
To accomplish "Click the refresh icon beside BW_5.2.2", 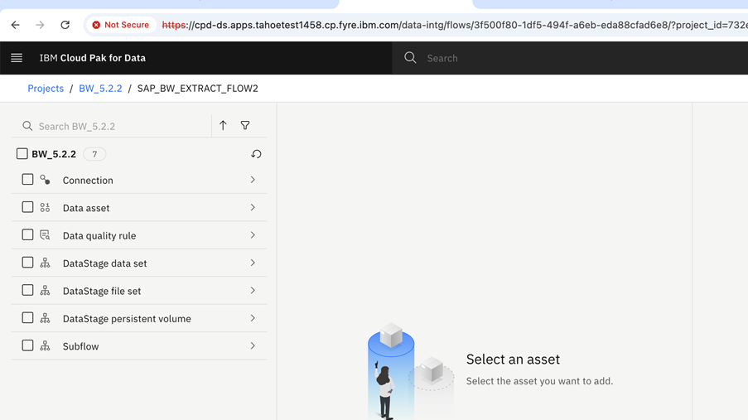I will click(x=256, y=154).
